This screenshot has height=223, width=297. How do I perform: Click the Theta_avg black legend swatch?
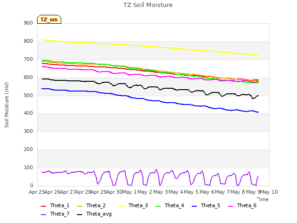click(x=79, y=215)
